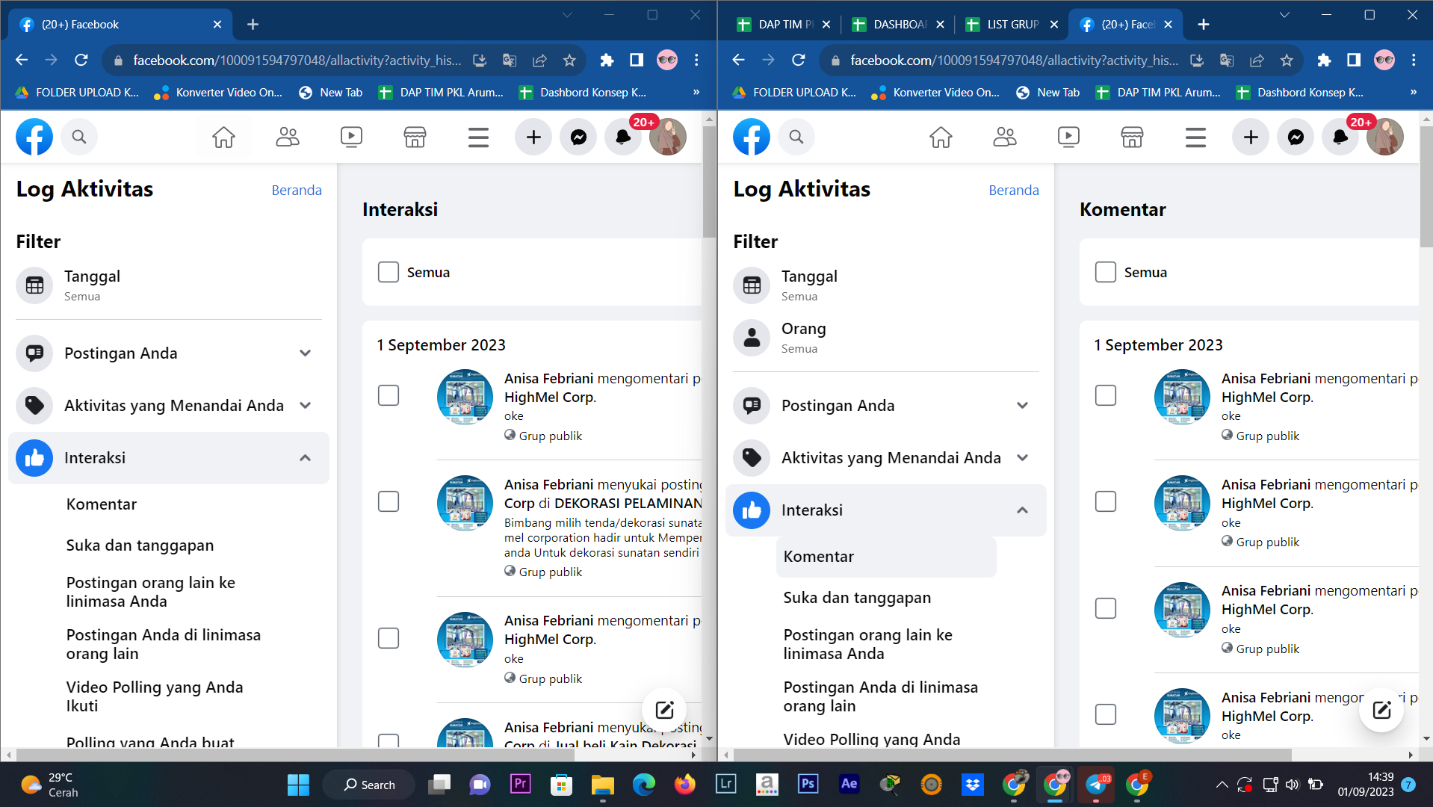Click the address bar URL in left window
Image resolution: width=1433 pixels, height=807 pixels.
click(x=297, y=61)
